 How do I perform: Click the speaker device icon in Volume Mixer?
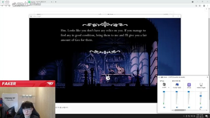164,84
